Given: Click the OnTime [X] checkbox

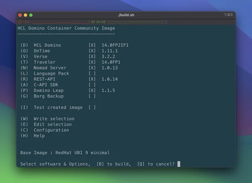Looking at the screenshot, I should coord(92,51).
